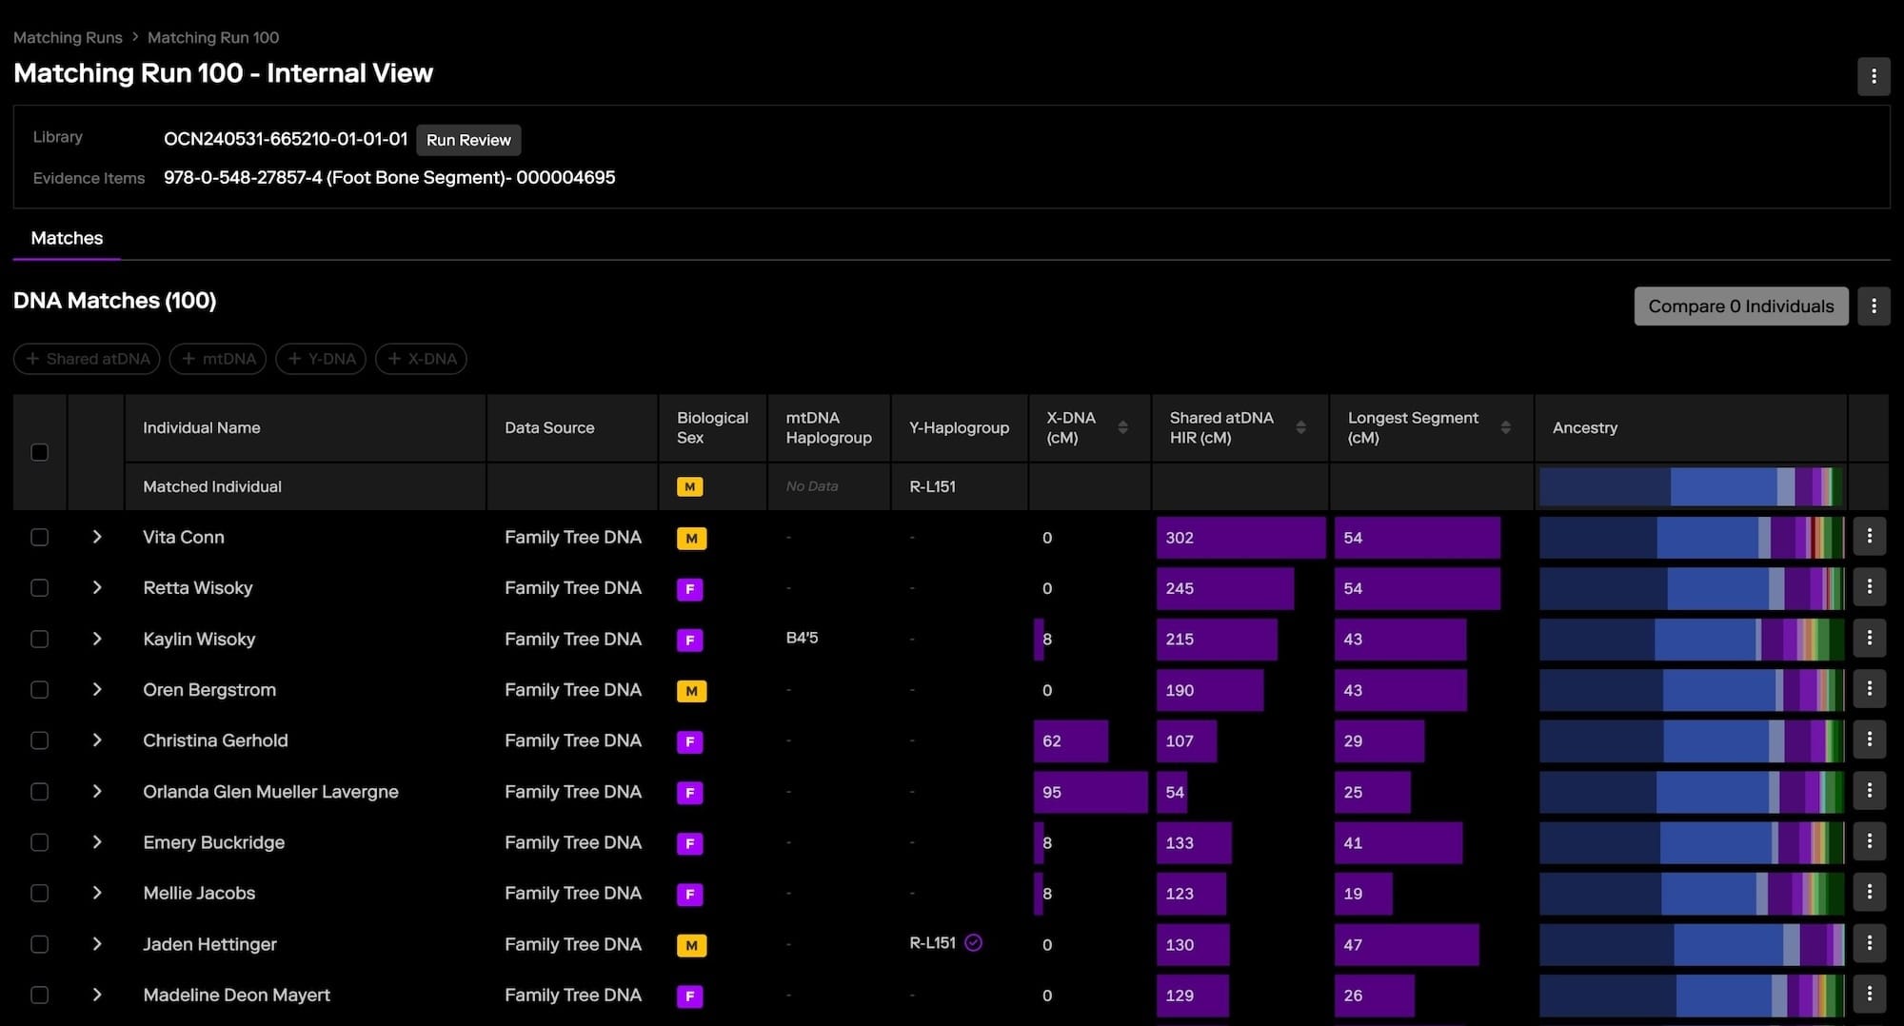The height and width of the screenshot is (1026, 1904).
Task: Sort by Shared atDNA HIR column
Action: click(1300, 427)
